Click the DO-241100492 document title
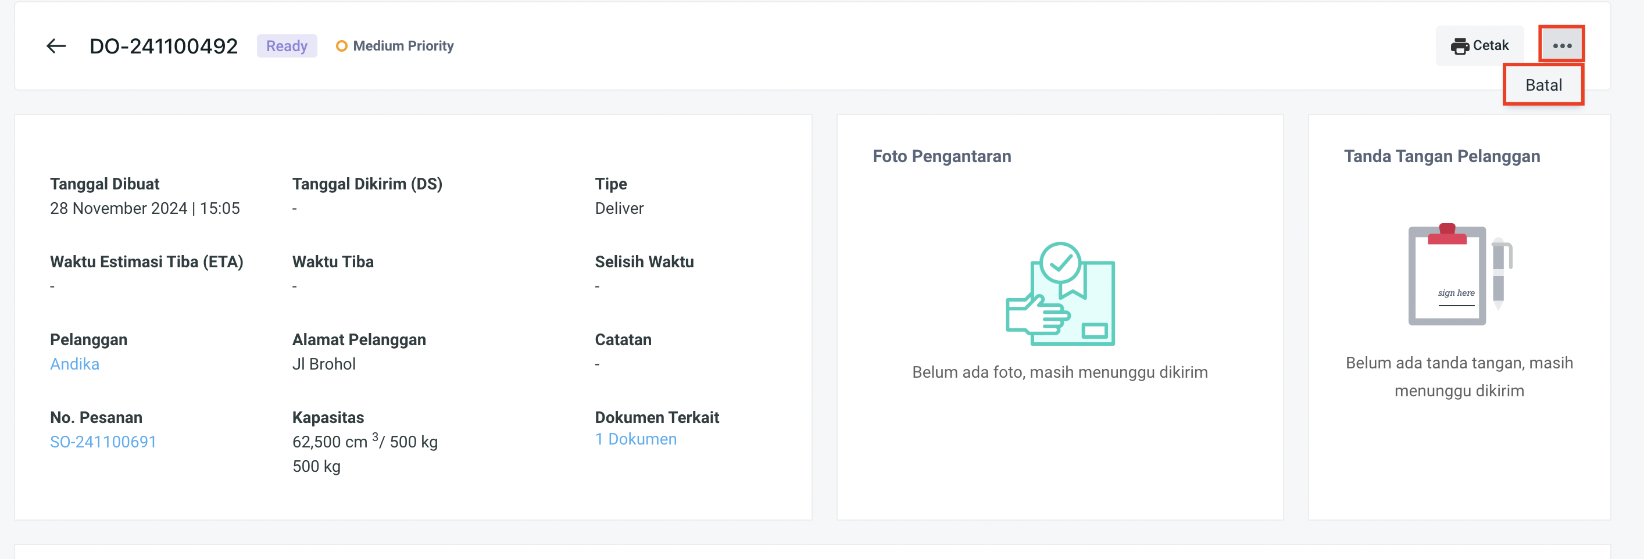 click(163, 46)
